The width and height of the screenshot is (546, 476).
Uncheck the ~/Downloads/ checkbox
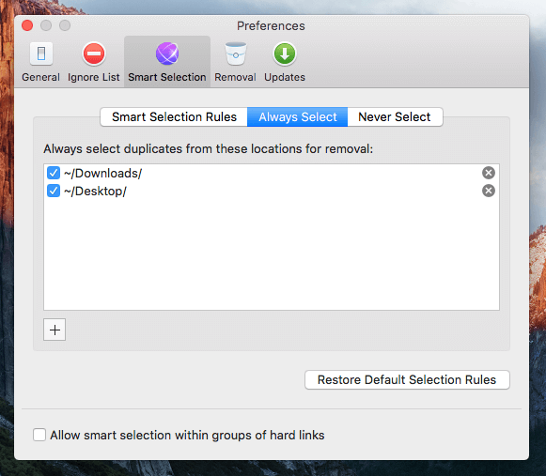point(54,173)
